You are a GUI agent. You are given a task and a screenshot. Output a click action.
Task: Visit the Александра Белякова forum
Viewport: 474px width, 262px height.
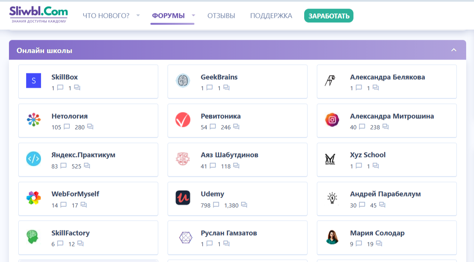(x=387, y=77)
